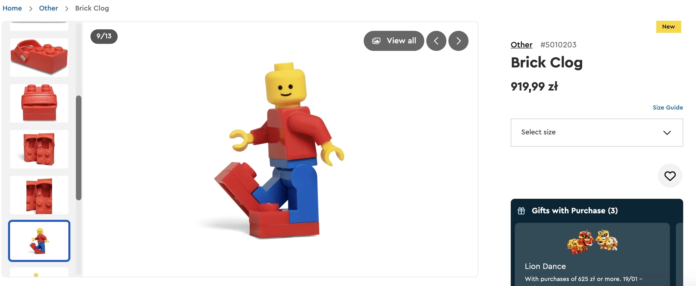This screenshot has height=286, width=696.
Task: Choose the pair of clogs top view thumbnail
Action: click(39, 149)
